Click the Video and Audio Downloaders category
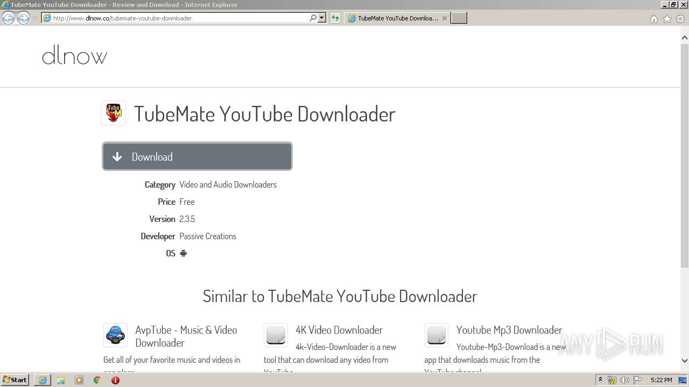The image size is (689, 387). (228, 184)
